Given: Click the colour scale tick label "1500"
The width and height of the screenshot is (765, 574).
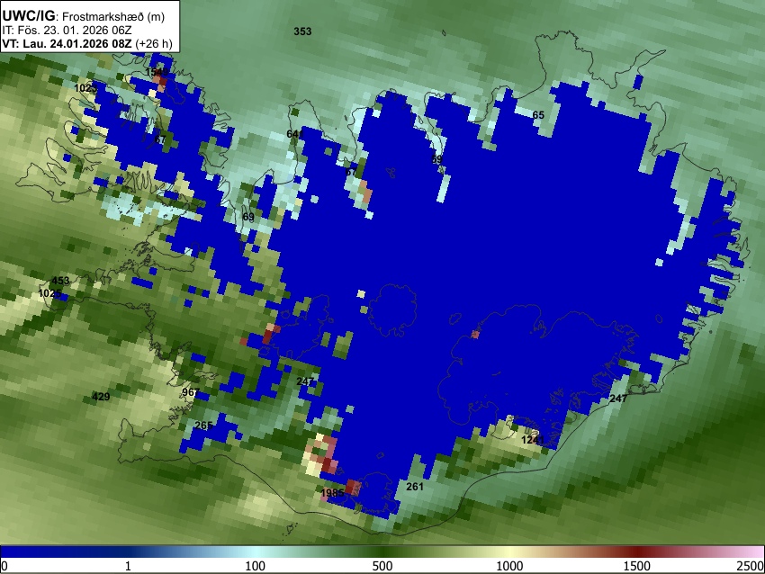Looking at the screenshot, I should pos(637,566).
